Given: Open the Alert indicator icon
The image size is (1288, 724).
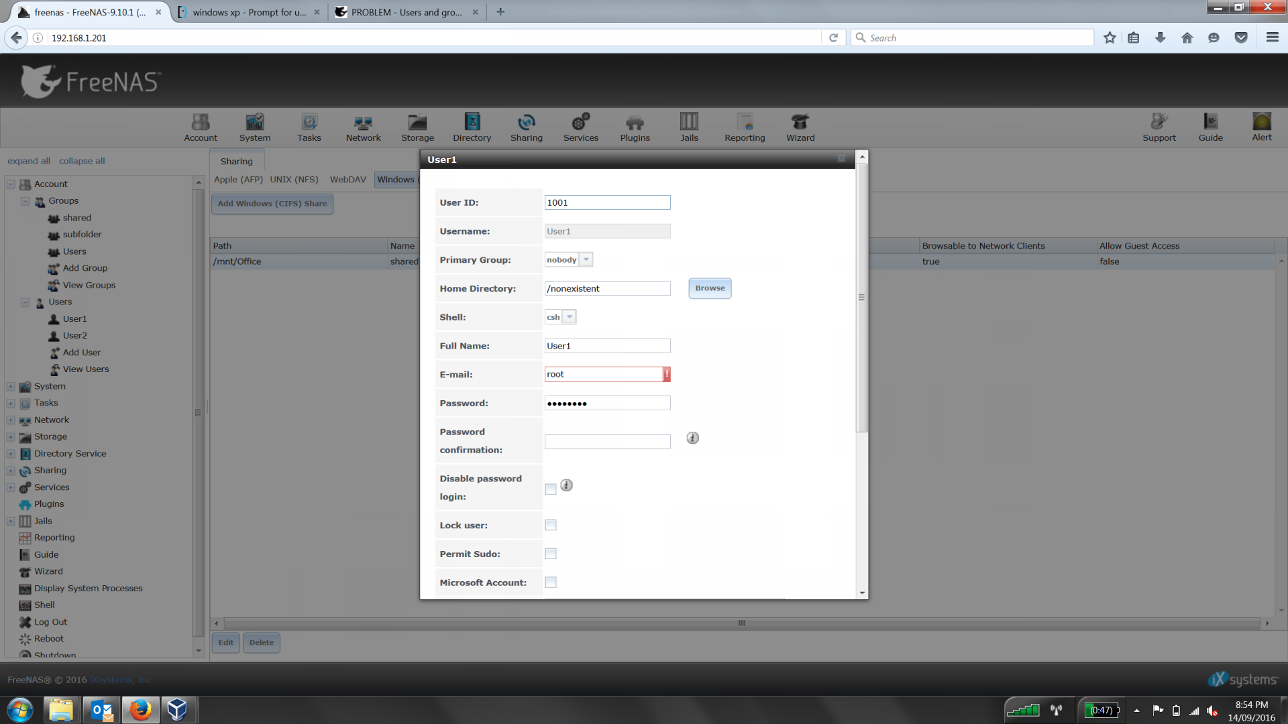Looking at the screenshot, I should pyautogui.click(x=1261, y=126).
